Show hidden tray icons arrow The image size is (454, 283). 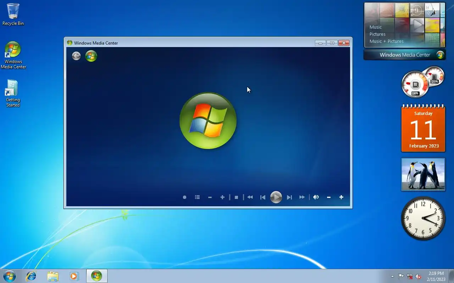coord(392,276)
